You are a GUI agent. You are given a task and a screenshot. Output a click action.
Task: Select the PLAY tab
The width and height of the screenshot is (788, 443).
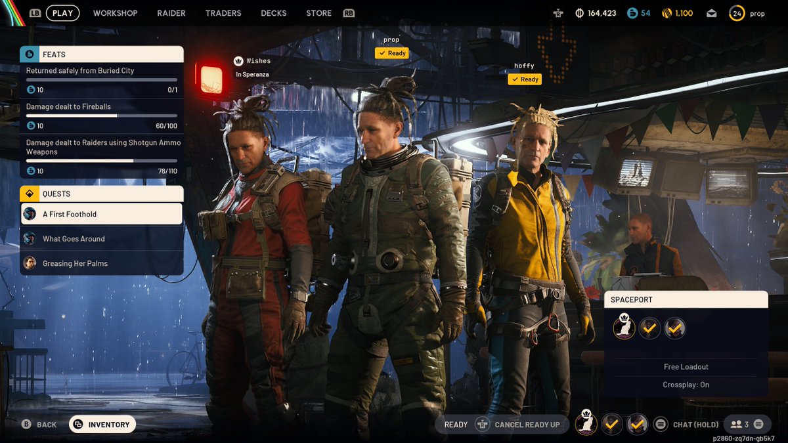coord(63,13)
